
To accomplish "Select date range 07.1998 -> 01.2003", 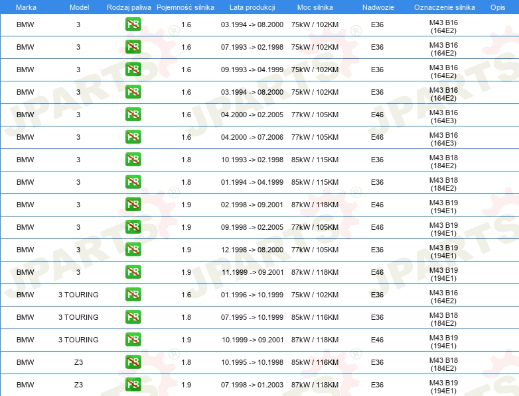I will [x=252, y=385].
